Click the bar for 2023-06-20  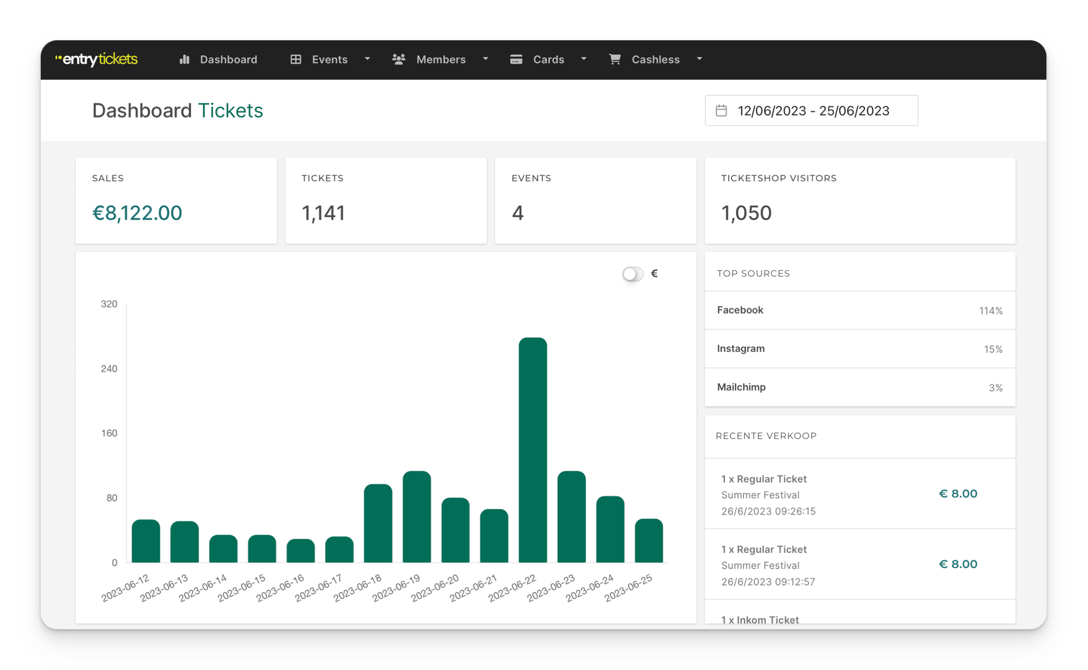click(x=455, y=530)
